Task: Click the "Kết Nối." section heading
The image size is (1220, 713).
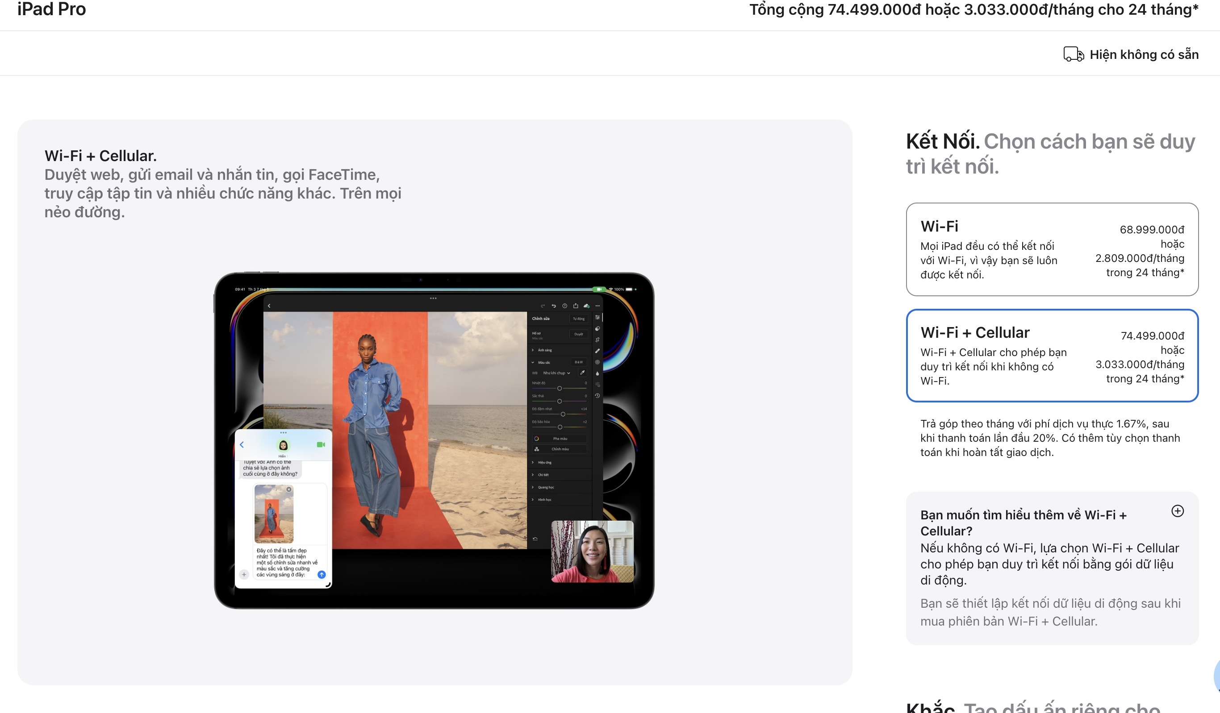Action: click(943, 141)
